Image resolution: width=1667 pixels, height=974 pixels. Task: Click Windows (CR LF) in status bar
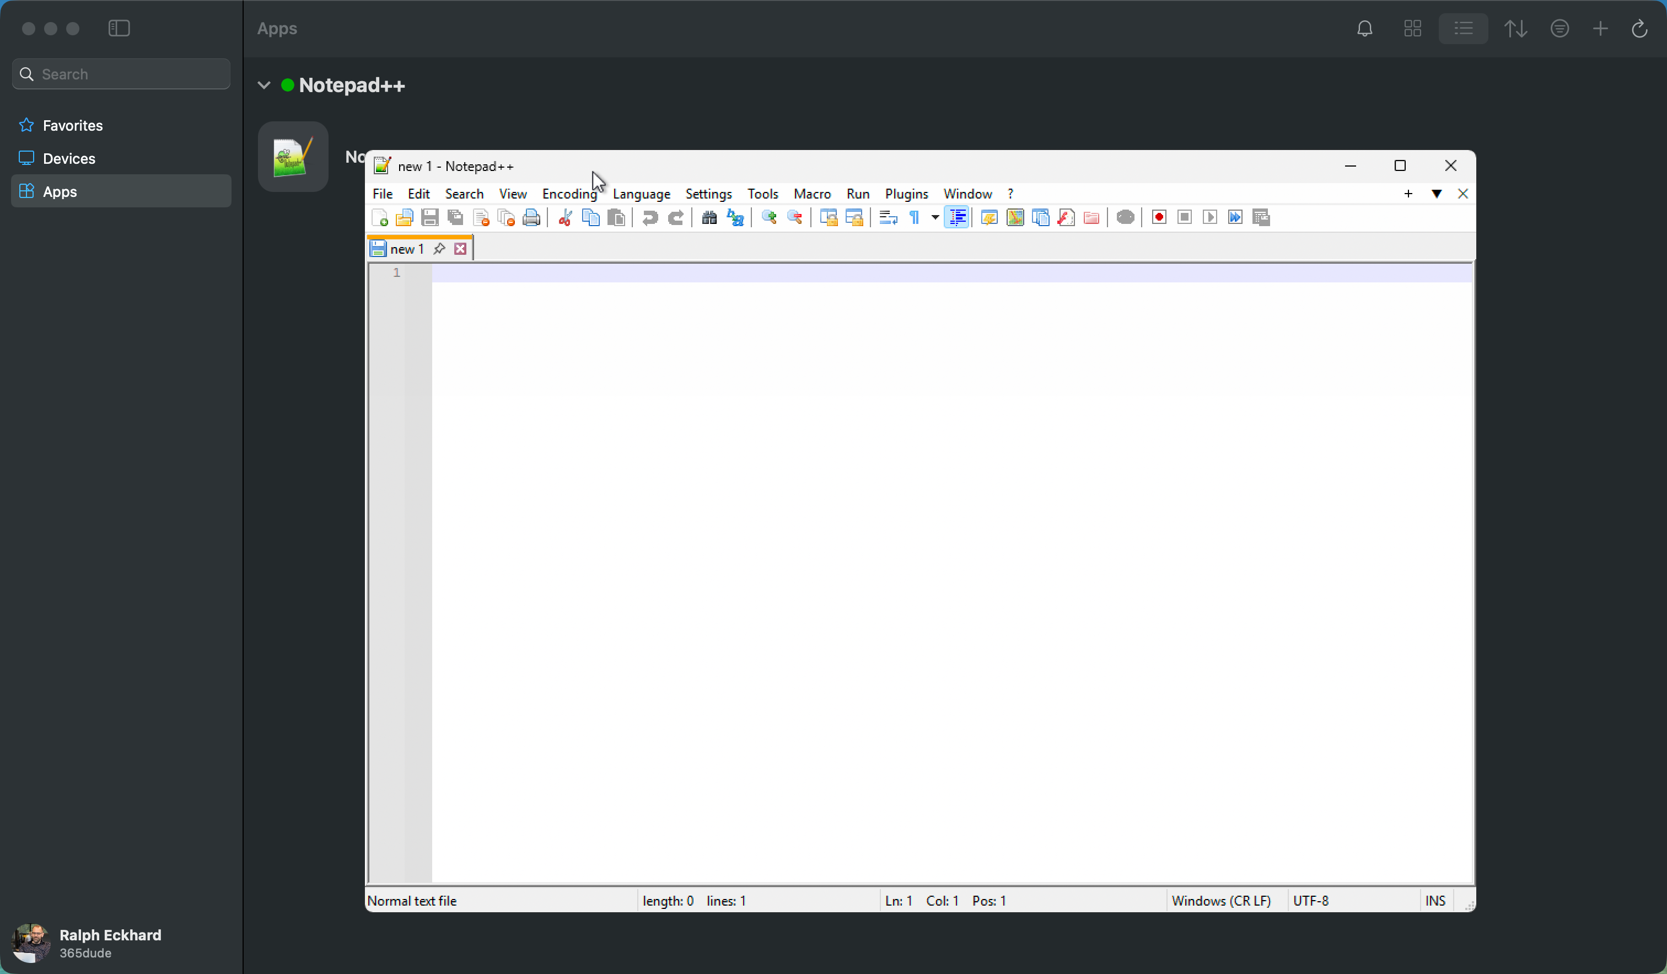1221,901
